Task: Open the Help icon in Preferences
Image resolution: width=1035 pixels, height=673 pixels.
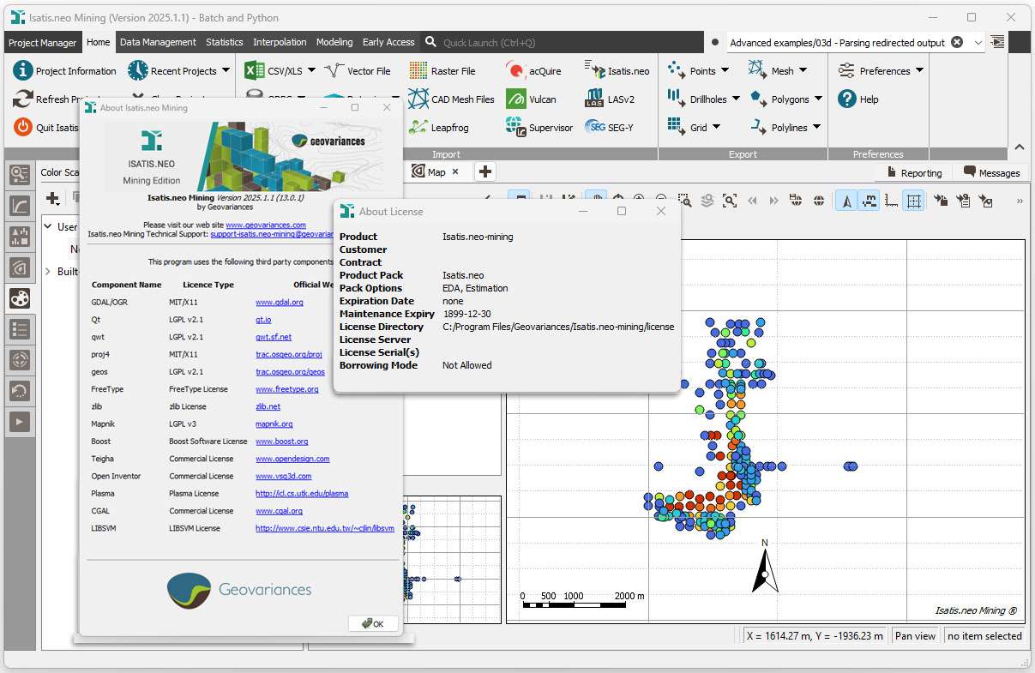Action: click(x=847, y=99)
